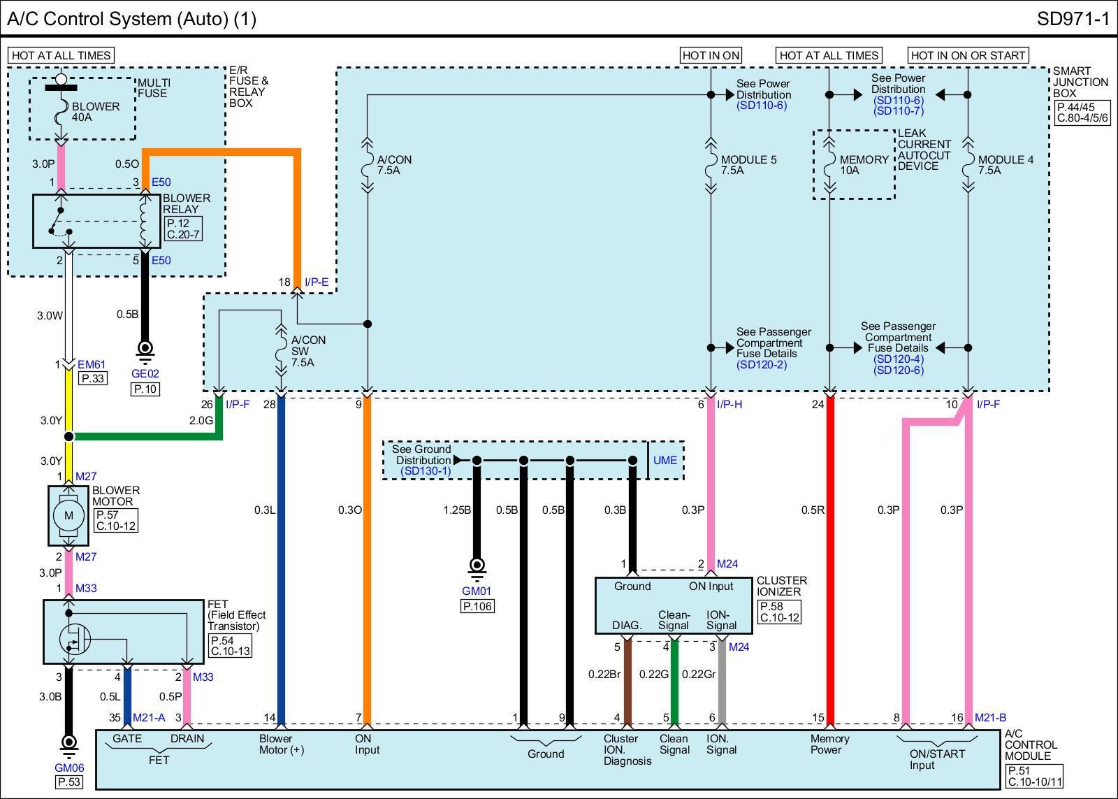Click the P.33 page reference box
Screen dimensions: 1118x799
coord(92,379)
